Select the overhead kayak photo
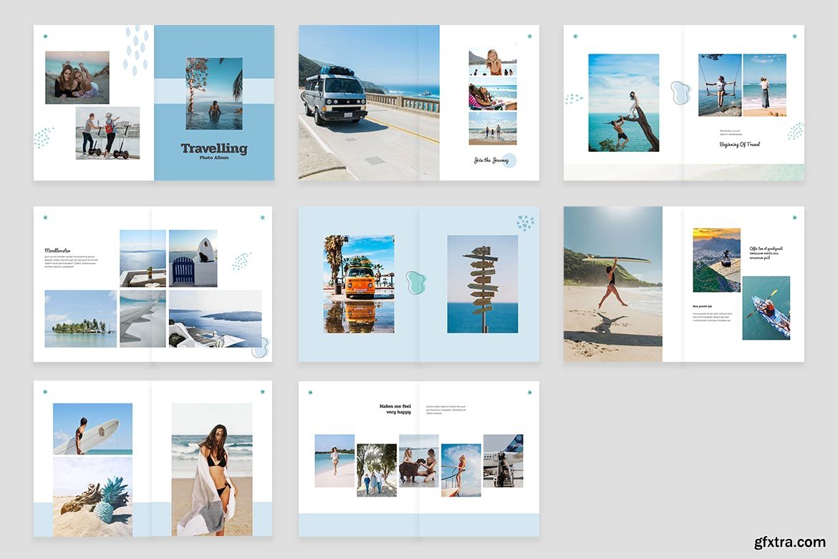 pos(766,308)
